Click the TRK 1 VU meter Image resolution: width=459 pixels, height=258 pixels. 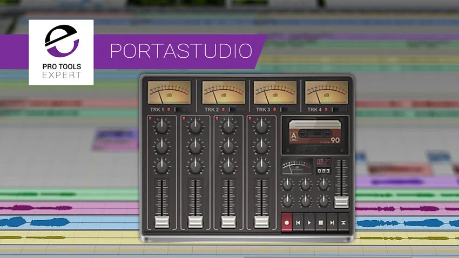(x=169, y=92)
